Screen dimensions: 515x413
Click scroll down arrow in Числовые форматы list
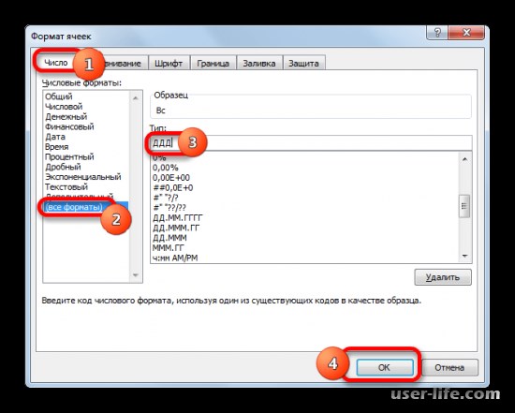point(136,275)
